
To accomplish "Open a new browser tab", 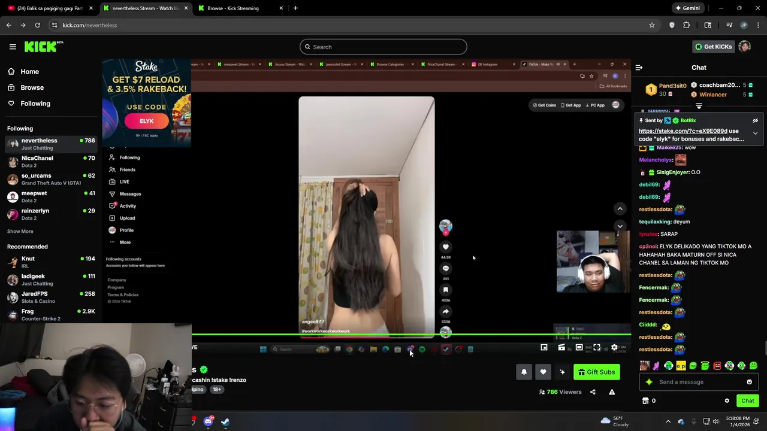I will click(295, 8).
